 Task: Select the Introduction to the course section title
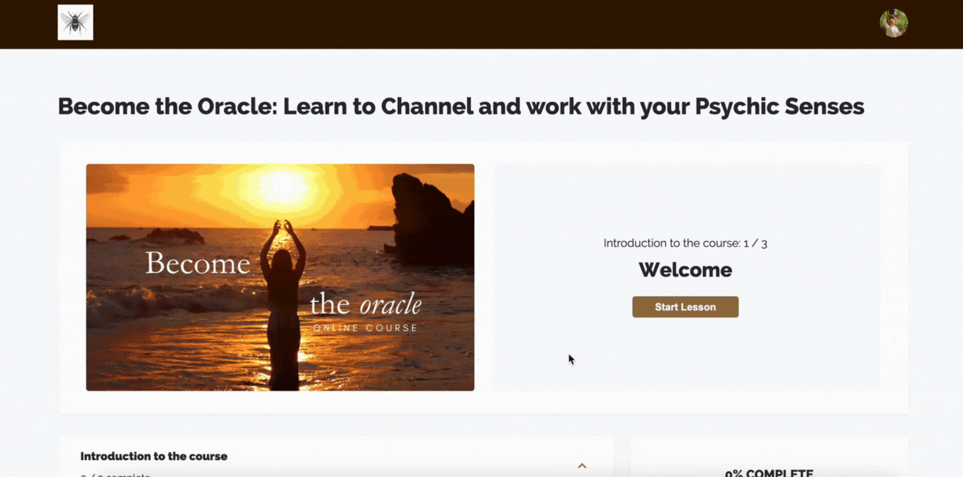coord(154,456)
